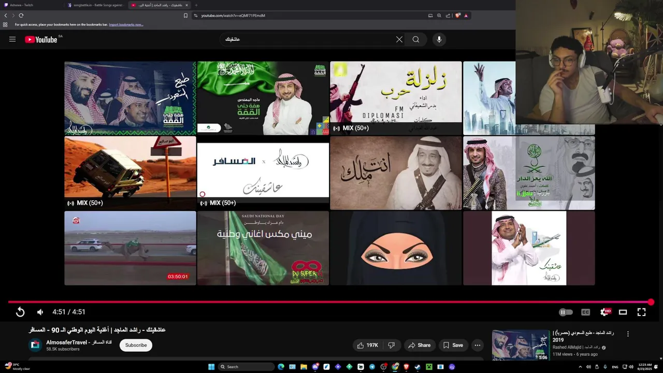The height and width of the screenshot is (373, 663).
Task: Click the red video progress bar
Action: click(x=329, y=302)
